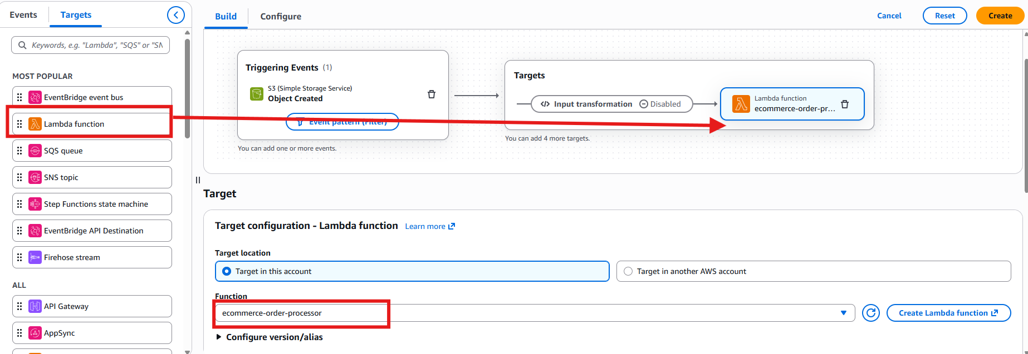Open the Event pattern filter
Screen dimensions: 1028x354
point(342,122)
